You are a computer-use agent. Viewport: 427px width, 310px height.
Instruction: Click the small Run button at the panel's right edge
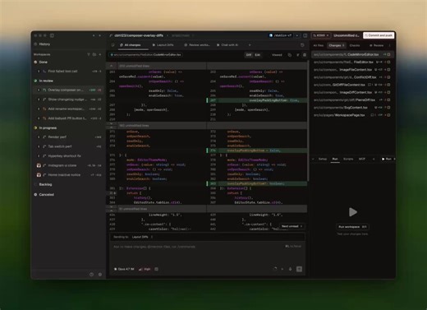[x=387, y=159]
